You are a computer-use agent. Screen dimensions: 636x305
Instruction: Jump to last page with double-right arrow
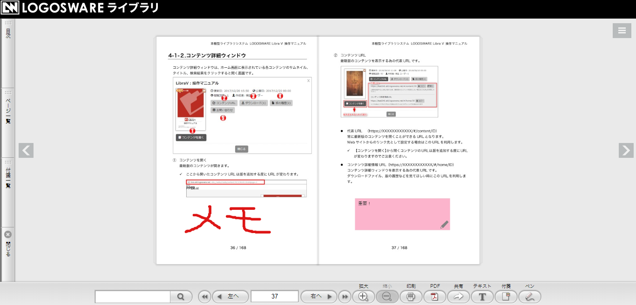pos(345,296)
